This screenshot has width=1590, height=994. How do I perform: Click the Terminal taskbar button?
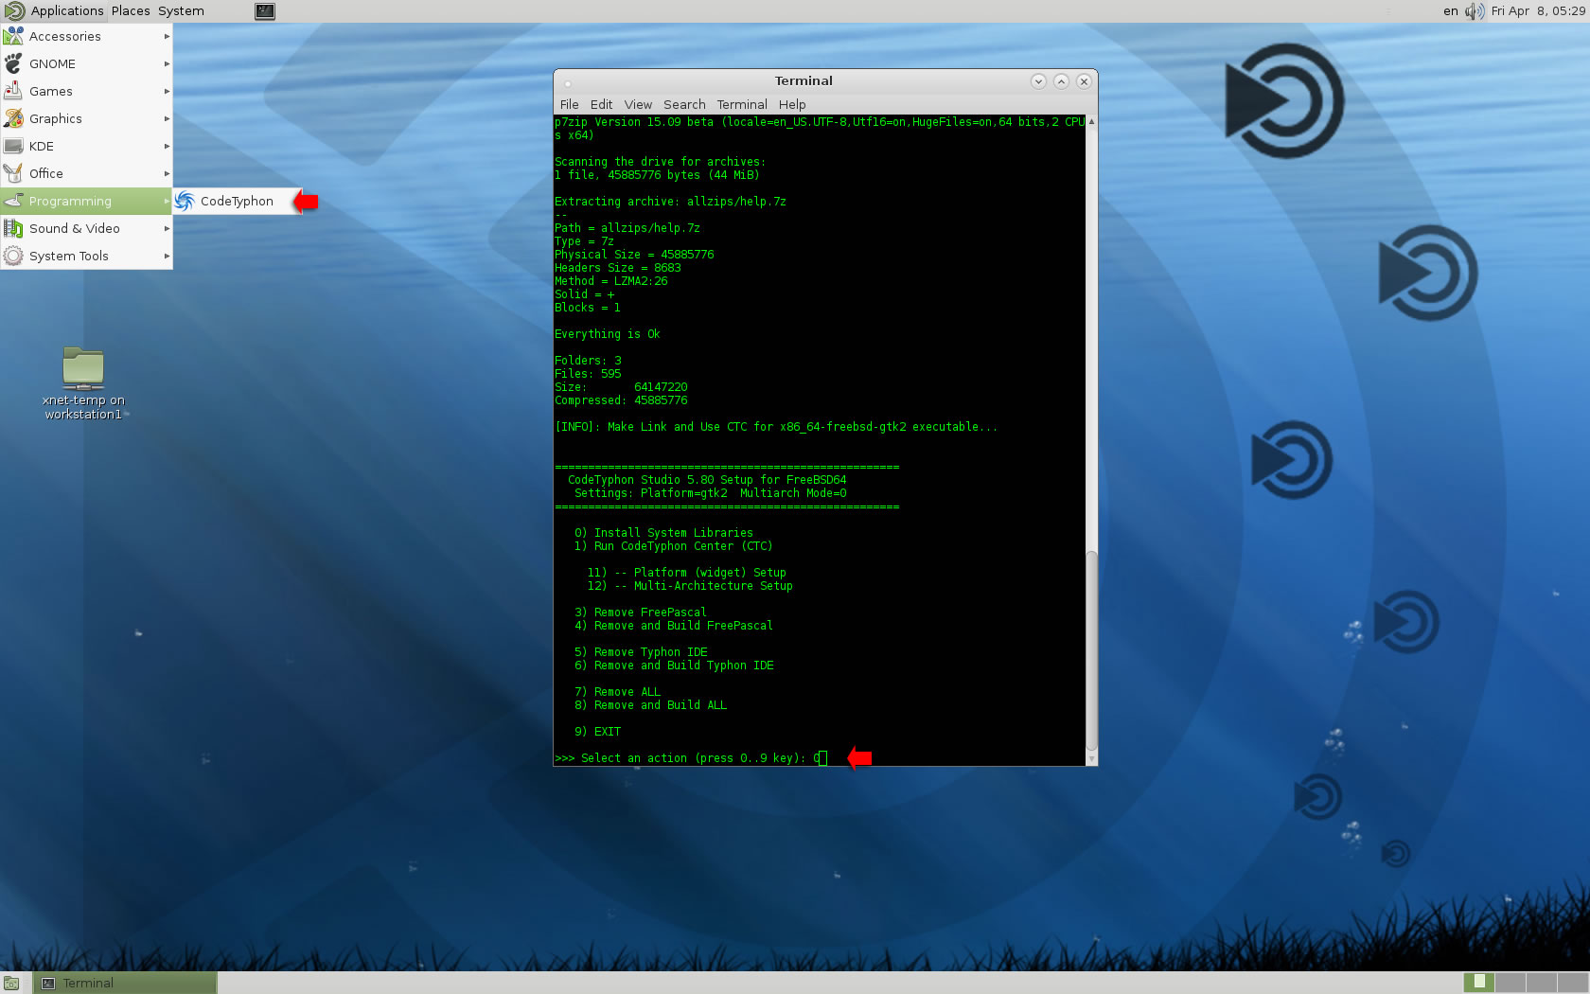tap(126, 983)
